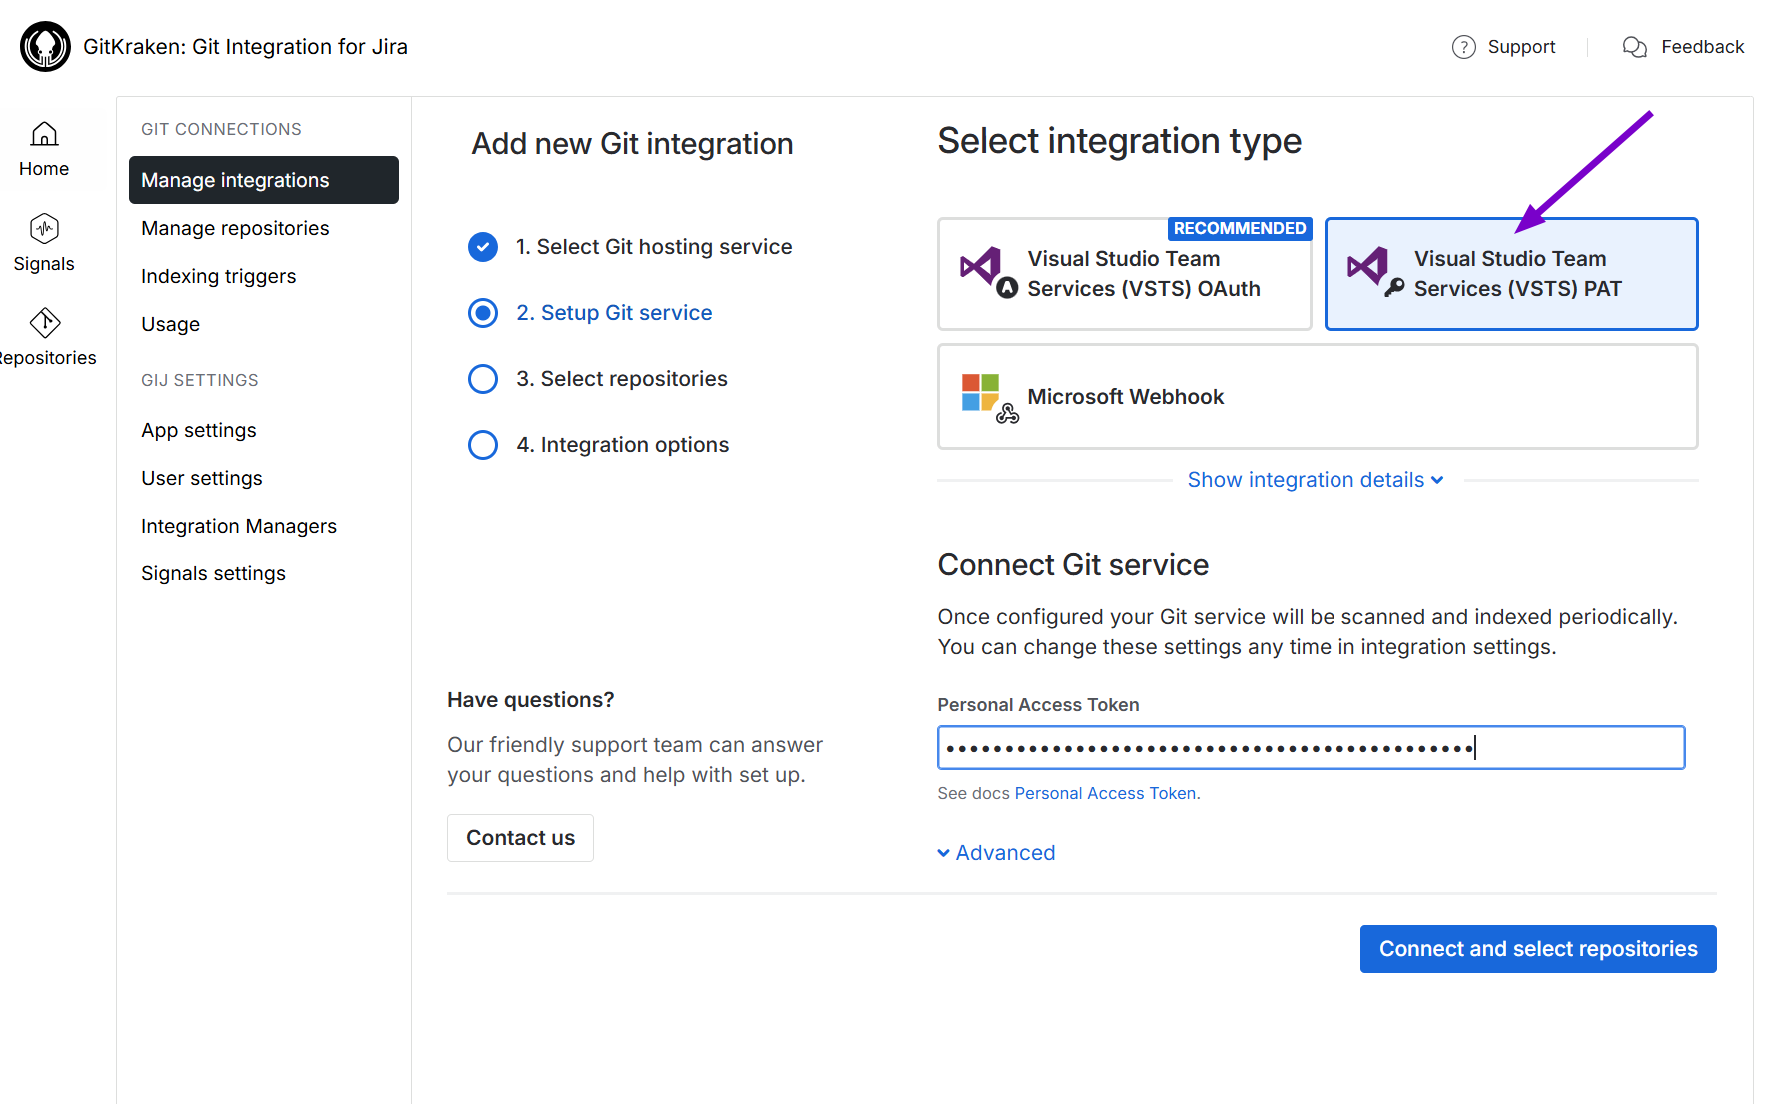Go to Indexing triggers

(x=218, y=276)
